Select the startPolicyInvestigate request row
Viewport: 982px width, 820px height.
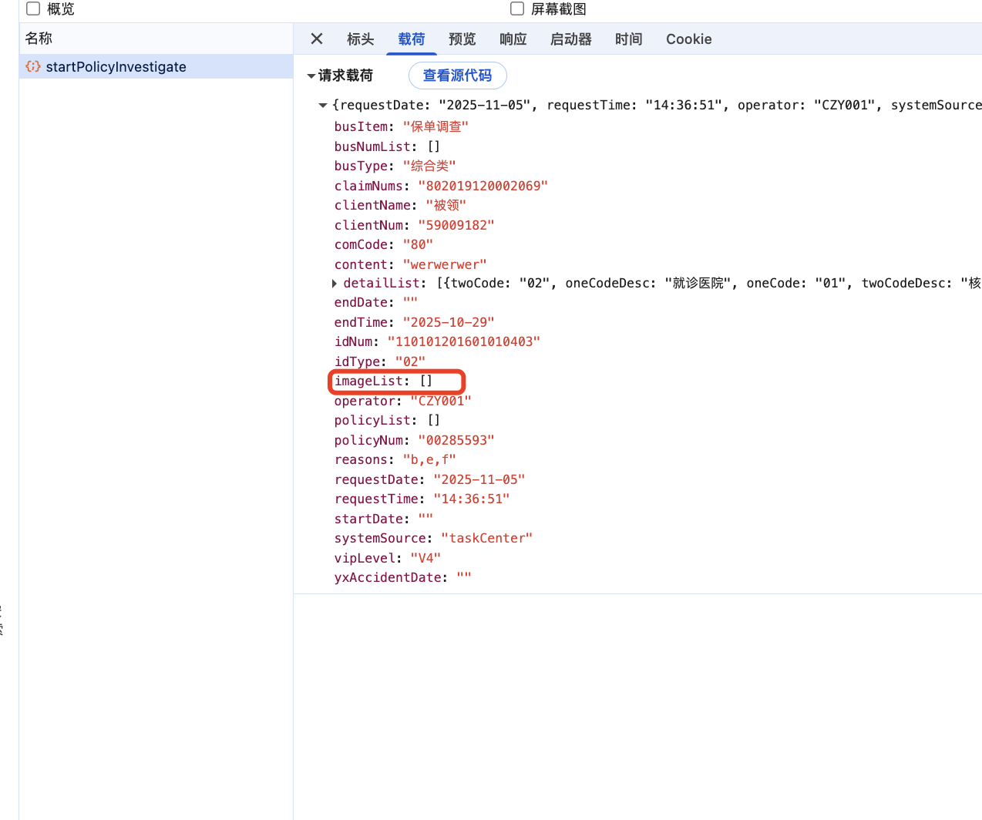[156, 66]
